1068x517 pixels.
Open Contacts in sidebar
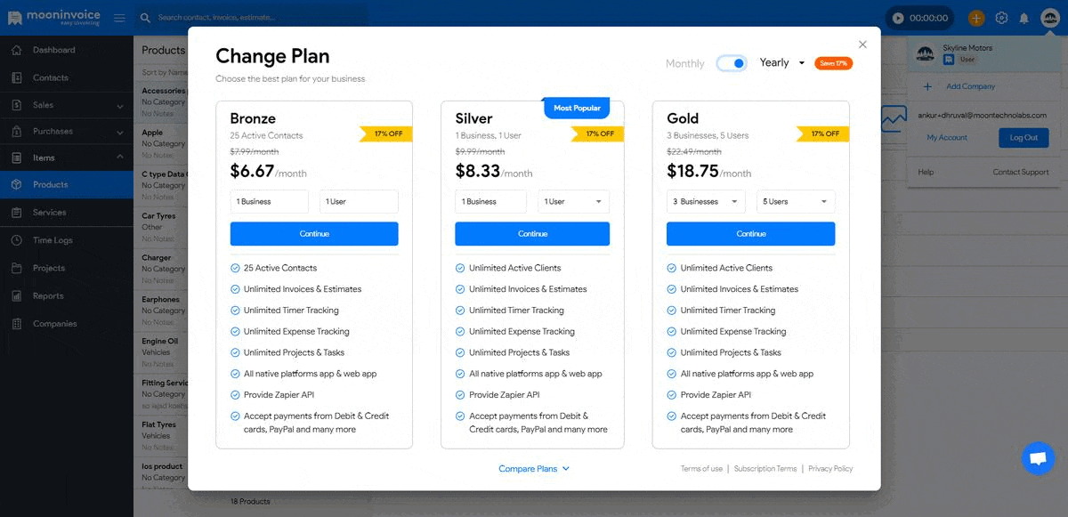click(x=67, y=77)
